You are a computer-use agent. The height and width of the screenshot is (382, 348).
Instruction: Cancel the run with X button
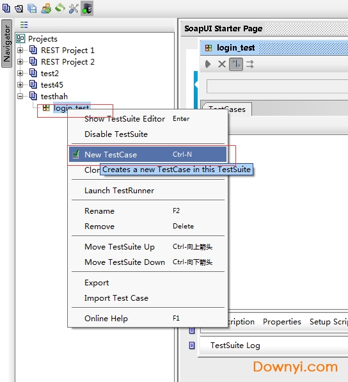point(221,65)
